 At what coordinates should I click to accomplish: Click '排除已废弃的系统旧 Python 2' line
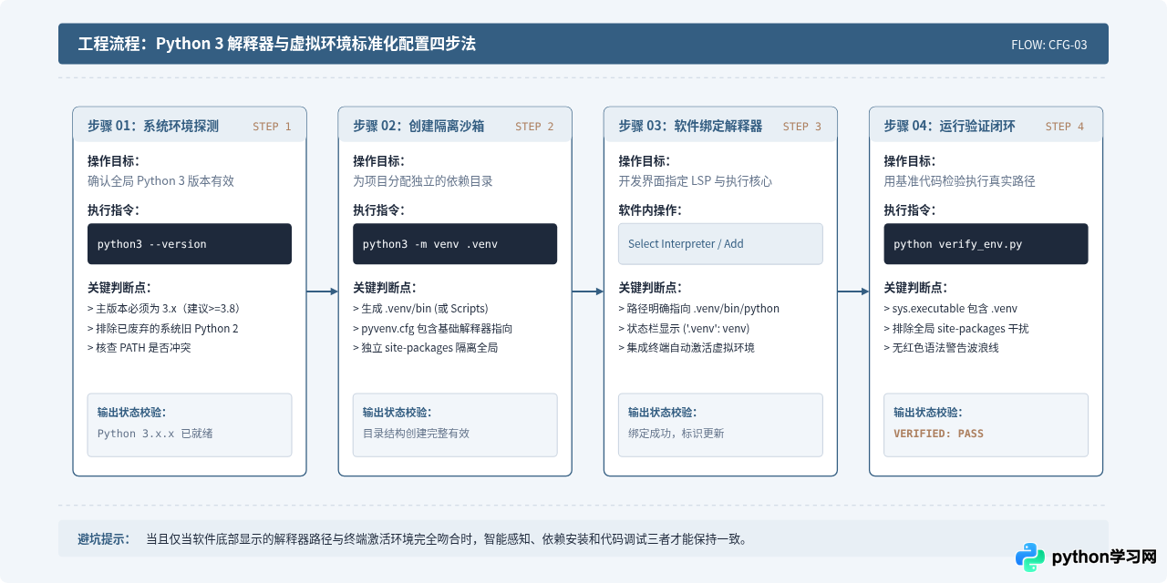162,328
